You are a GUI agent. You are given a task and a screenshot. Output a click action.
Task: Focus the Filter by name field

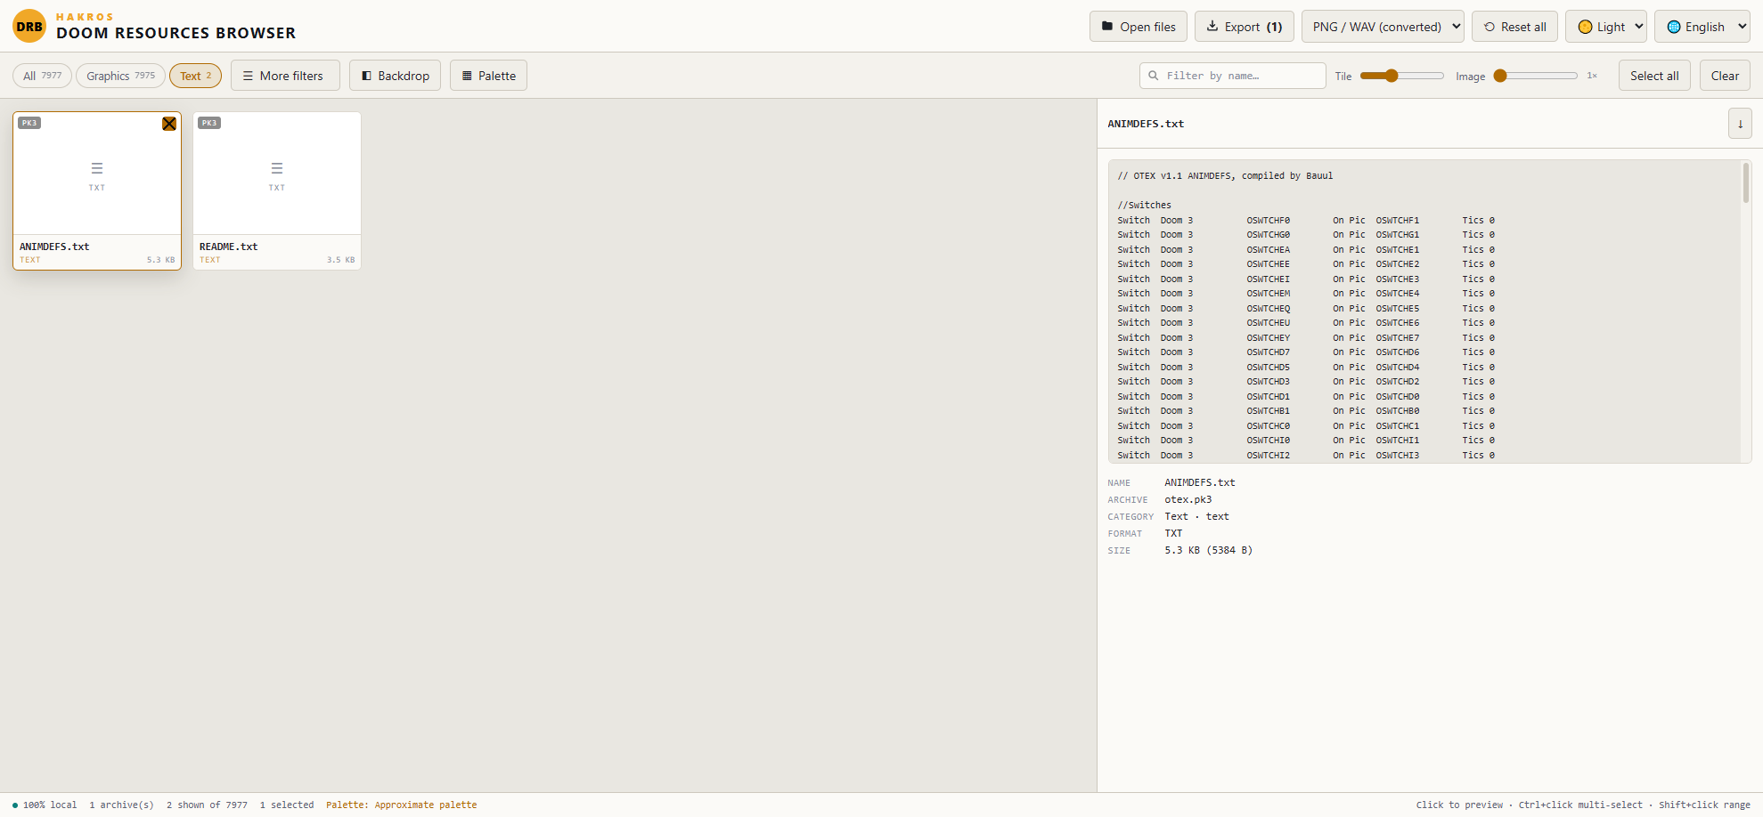(1232, 76)
